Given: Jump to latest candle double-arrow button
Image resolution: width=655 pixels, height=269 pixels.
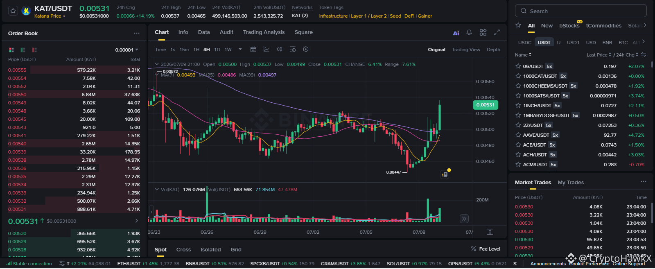Looking at the screenshot, I should (x=464, y=219).
